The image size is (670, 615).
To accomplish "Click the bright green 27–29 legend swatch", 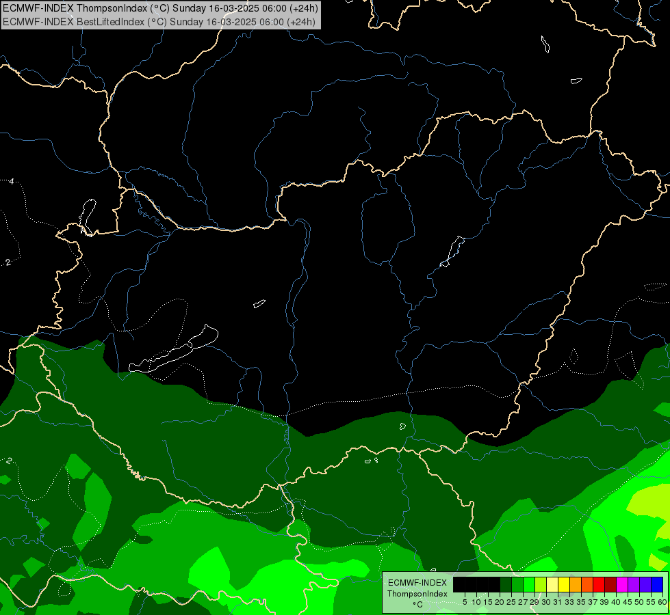I will point(529,584).
